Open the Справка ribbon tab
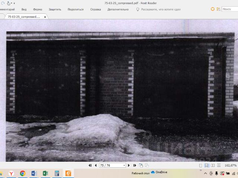 96,9
